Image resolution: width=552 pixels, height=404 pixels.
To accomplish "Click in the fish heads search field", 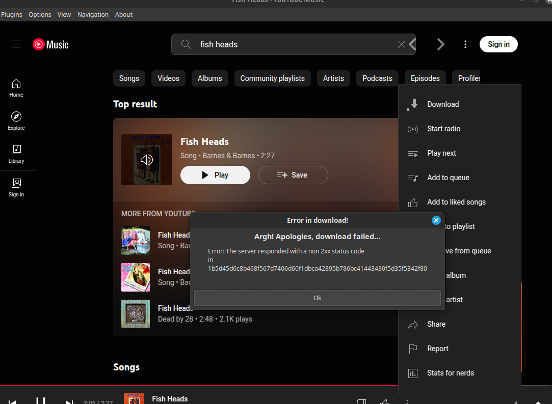I will coord(294,44).
